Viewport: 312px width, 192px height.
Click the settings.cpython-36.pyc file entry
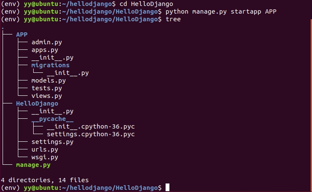[90, 134]
